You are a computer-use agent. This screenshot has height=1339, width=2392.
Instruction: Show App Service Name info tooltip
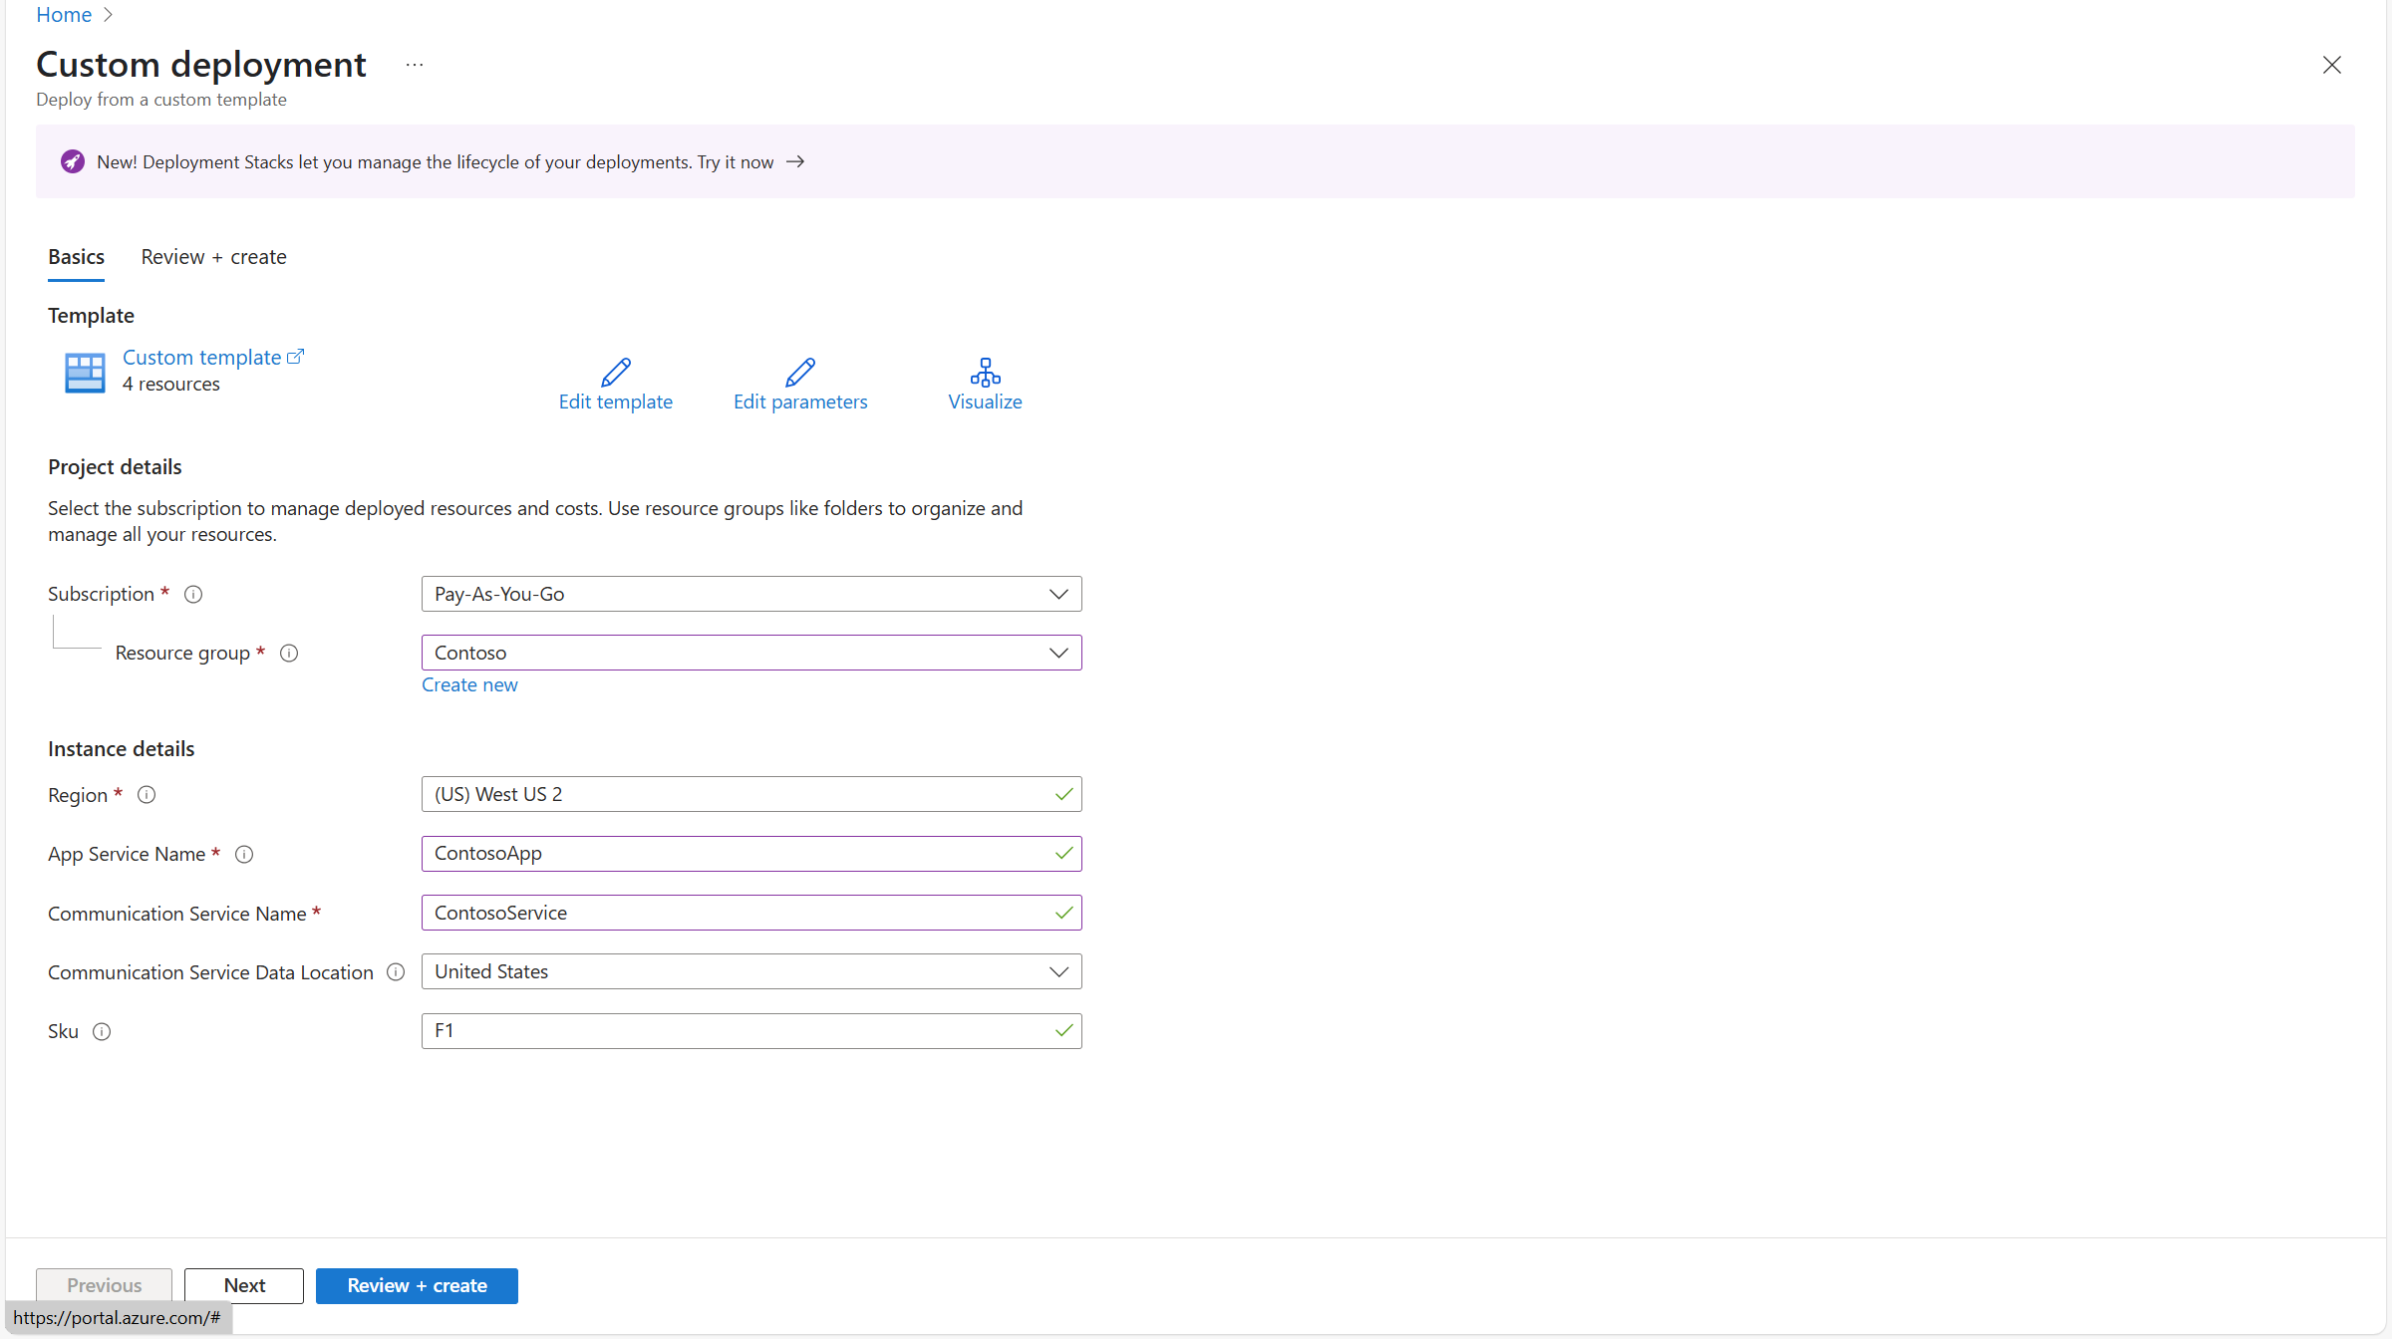click(x=243, y=854)
